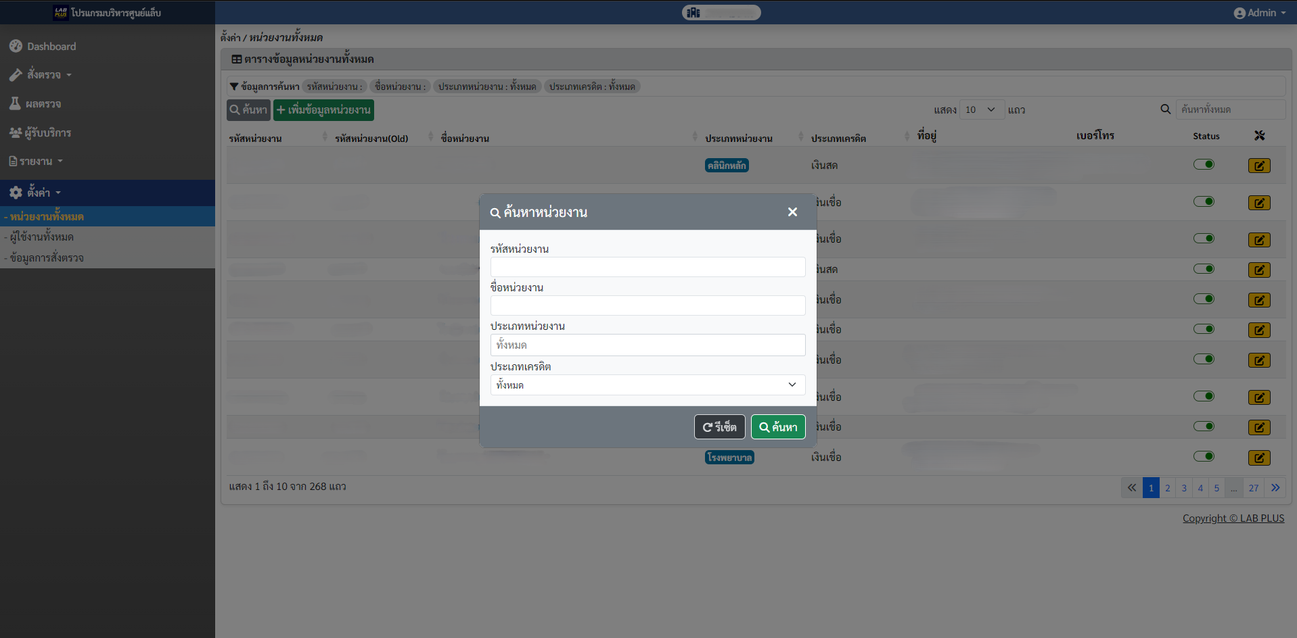
Task: Click magnifier icon beside ค้นหาทั้งหมด field
Action: [x=1165, y=109]
